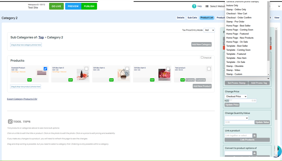Image resolution: width=282 pixels, height=161 pixels.
Task: Tick the Check all checkbox
Action: pyautogui.click(x=202, y=57)
